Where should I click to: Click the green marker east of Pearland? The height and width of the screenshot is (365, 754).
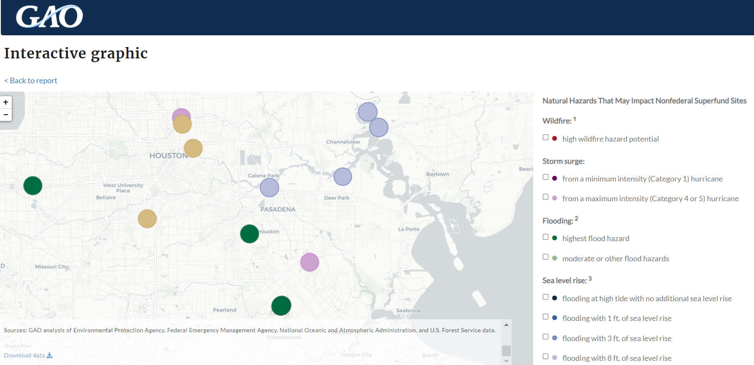281,306
